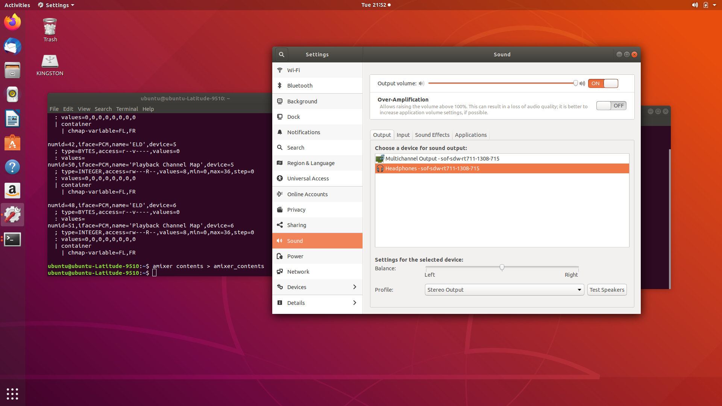This screenshot has width=722, height=406.
Task: Open the Background settings panel
Action: pos(317,101)
